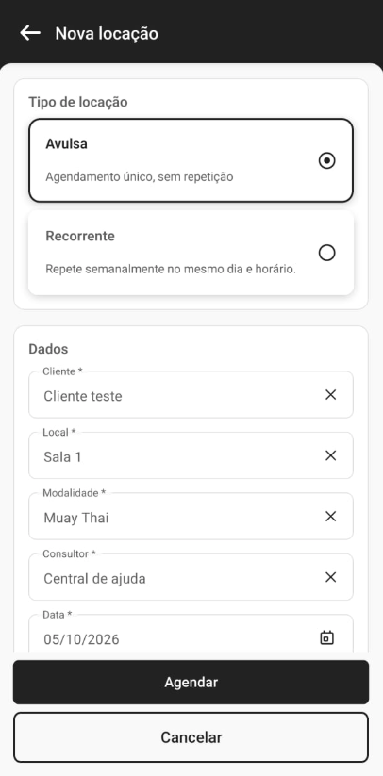Click the Nova locação page title
383x776 pixels.
pos(107,34)
